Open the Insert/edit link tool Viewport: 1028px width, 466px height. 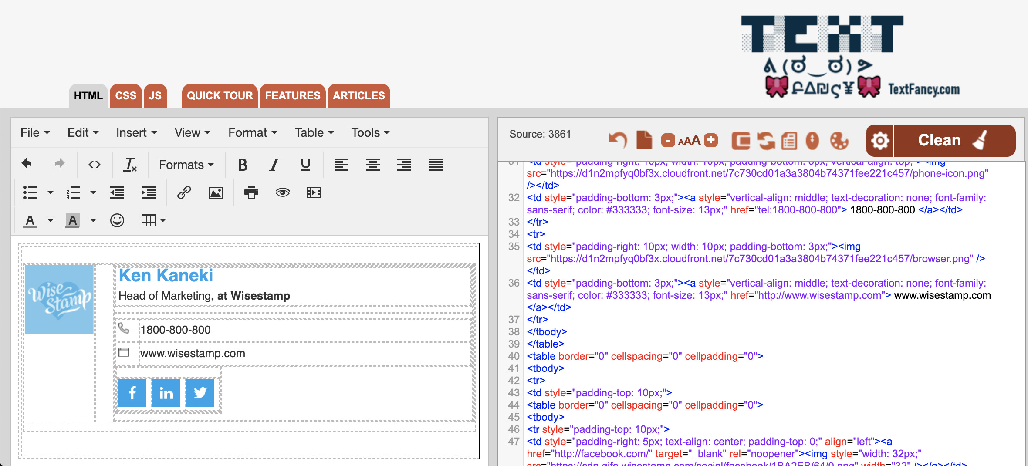[184, 192]
